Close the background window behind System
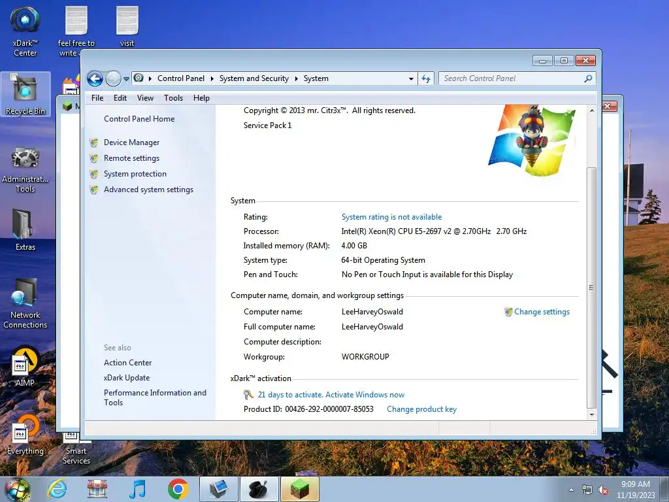This screenshot has width=669, height=502. coord(610,106)
